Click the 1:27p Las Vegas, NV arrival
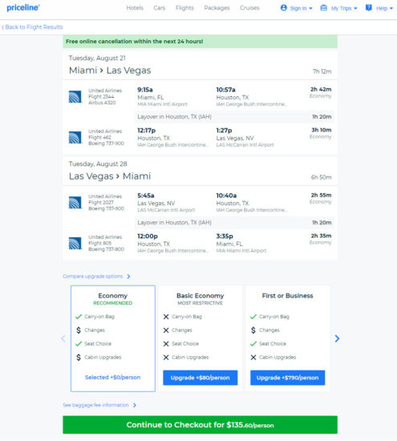 (245, 137)
